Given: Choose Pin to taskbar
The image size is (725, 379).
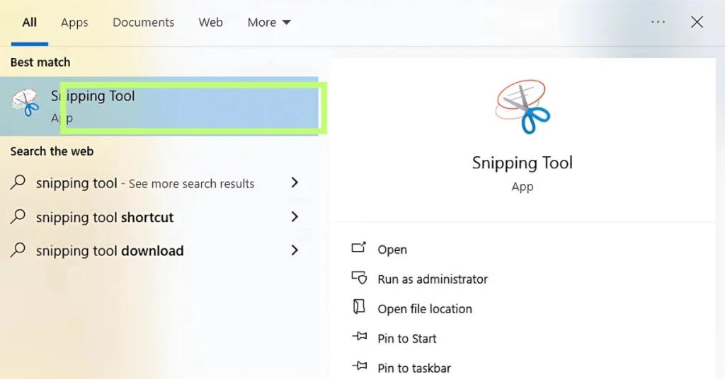Looking at the screenshot, I should [x=414, y=368].
